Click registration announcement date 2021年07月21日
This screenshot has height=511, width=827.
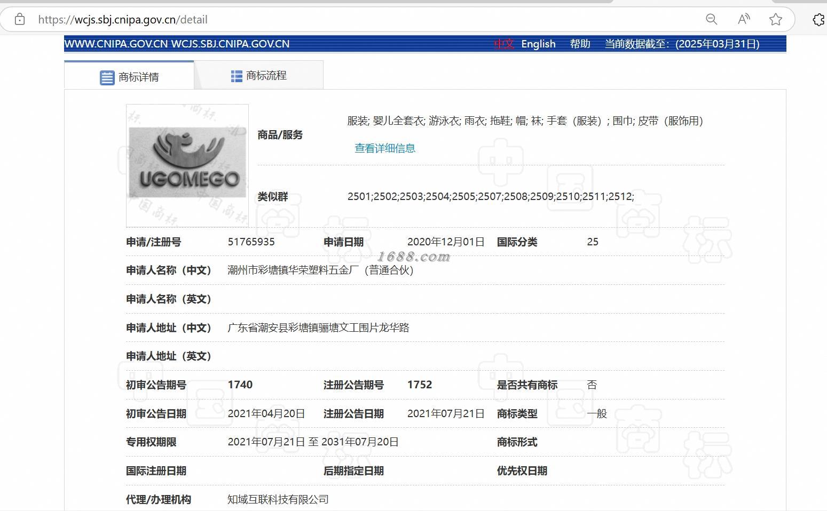[x=446, y=413]
